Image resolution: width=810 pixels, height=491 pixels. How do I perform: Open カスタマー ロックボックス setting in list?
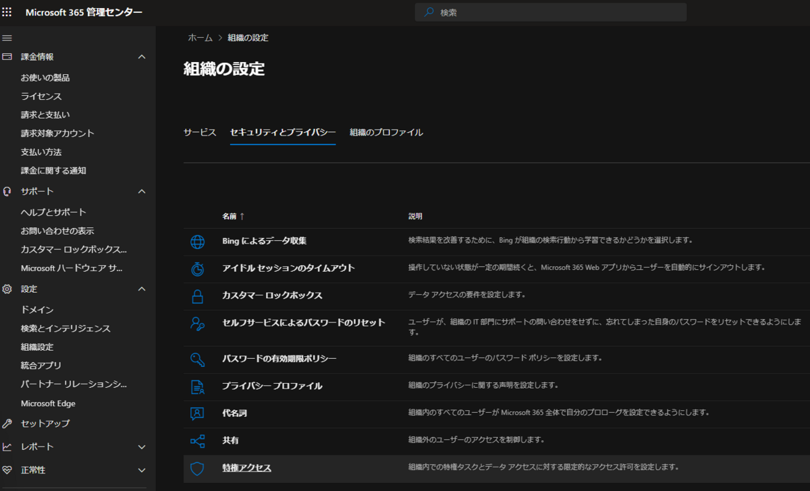[272, 295]
